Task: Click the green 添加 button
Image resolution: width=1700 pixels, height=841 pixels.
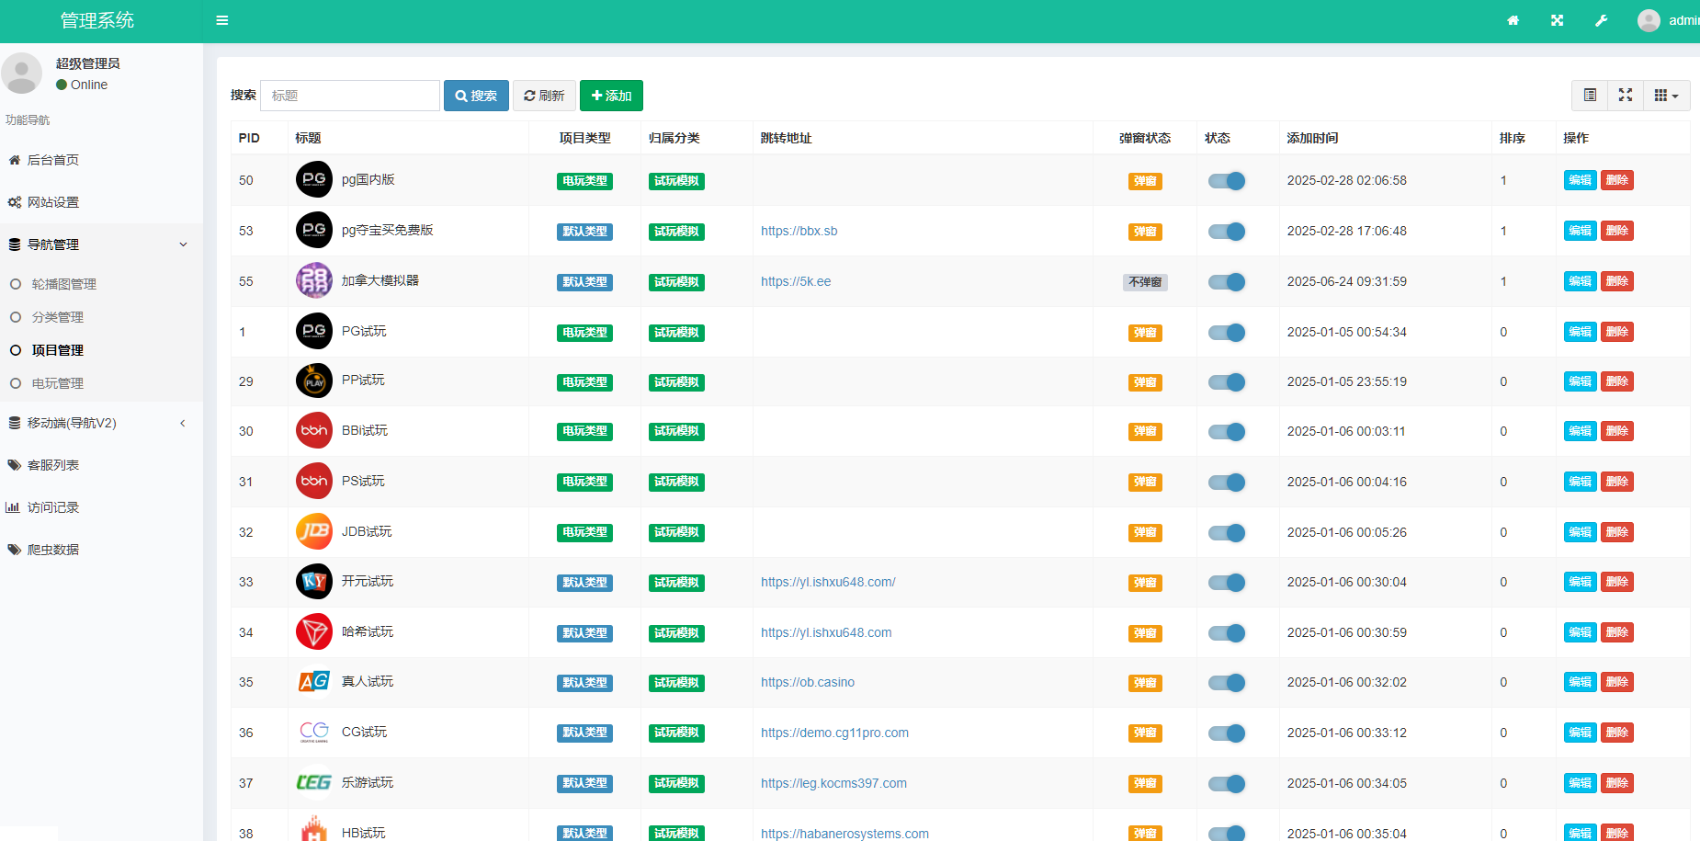Action: tap(611, 96)
